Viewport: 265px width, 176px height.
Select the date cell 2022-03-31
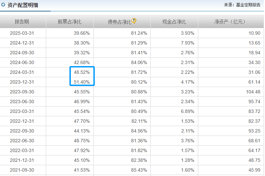[x=22, y=151]
